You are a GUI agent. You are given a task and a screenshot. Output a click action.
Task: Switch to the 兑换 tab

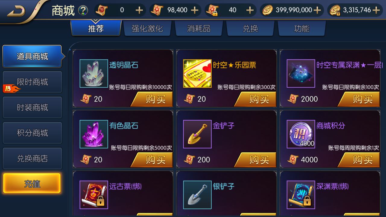[250, 29]
